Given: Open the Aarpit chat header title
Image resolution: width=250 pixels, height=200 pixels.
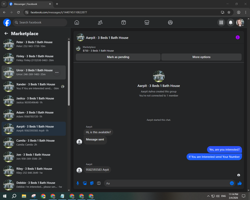Looking at the screenshot, I should click(x=107, y=38).
